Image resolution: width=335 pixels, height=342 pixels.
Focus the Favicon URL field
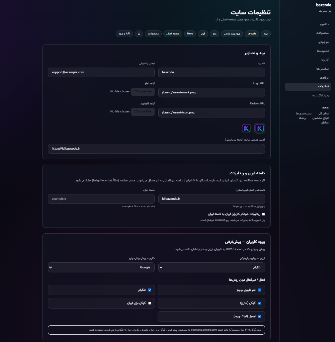coord(212,112)
